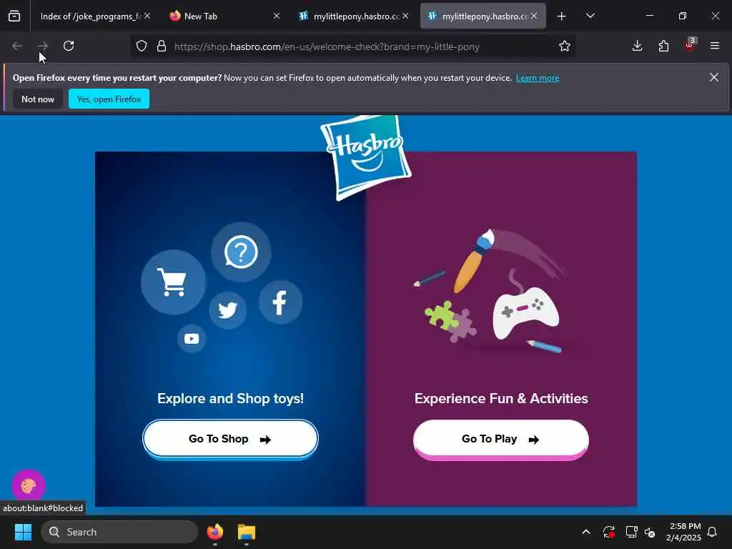The width and height of the screenshot is (732, 549).
Task: Close the active mylittlepony.hasbro.com tab
Action: 533,16
